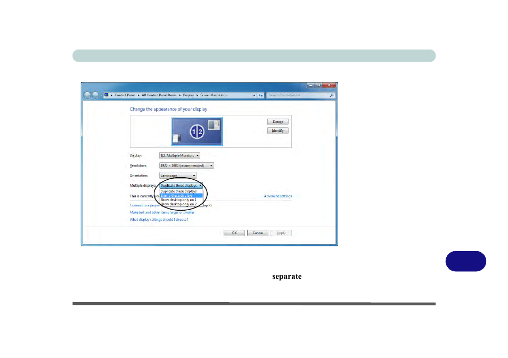Image resolution: width=508 pixels, height=358 pixels.
Task: Go forward with the Forward arrow button
Action: click(95, 95)
